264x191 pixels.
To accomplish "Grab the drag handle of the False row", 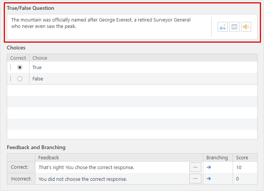I will 11,79.
